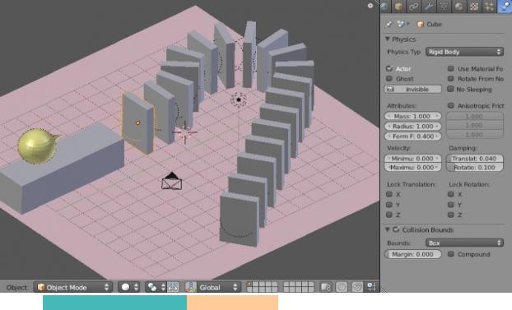The width and height of the screenshot is (512, 310).
Task: Enable the No Sleeping checkbox
Action: click(450, 89)
